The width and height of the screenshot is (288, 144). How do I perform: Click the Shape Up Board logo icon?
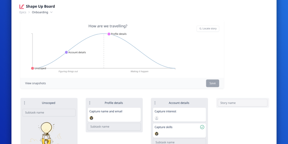[x=22, y=6]
